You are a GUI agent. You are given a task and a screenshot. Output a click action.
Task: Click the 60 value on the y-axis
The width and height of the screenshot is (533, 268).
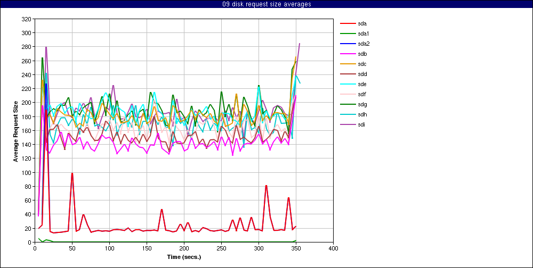[x=28, y=200]
